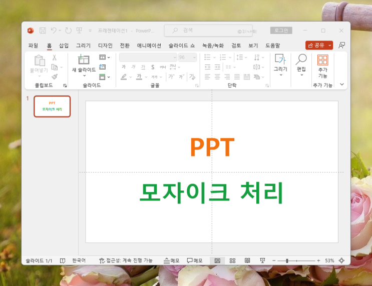Switch to the 애니메이션 tab
The height and width of the screenshot is (286, 372).
[149, 45]
